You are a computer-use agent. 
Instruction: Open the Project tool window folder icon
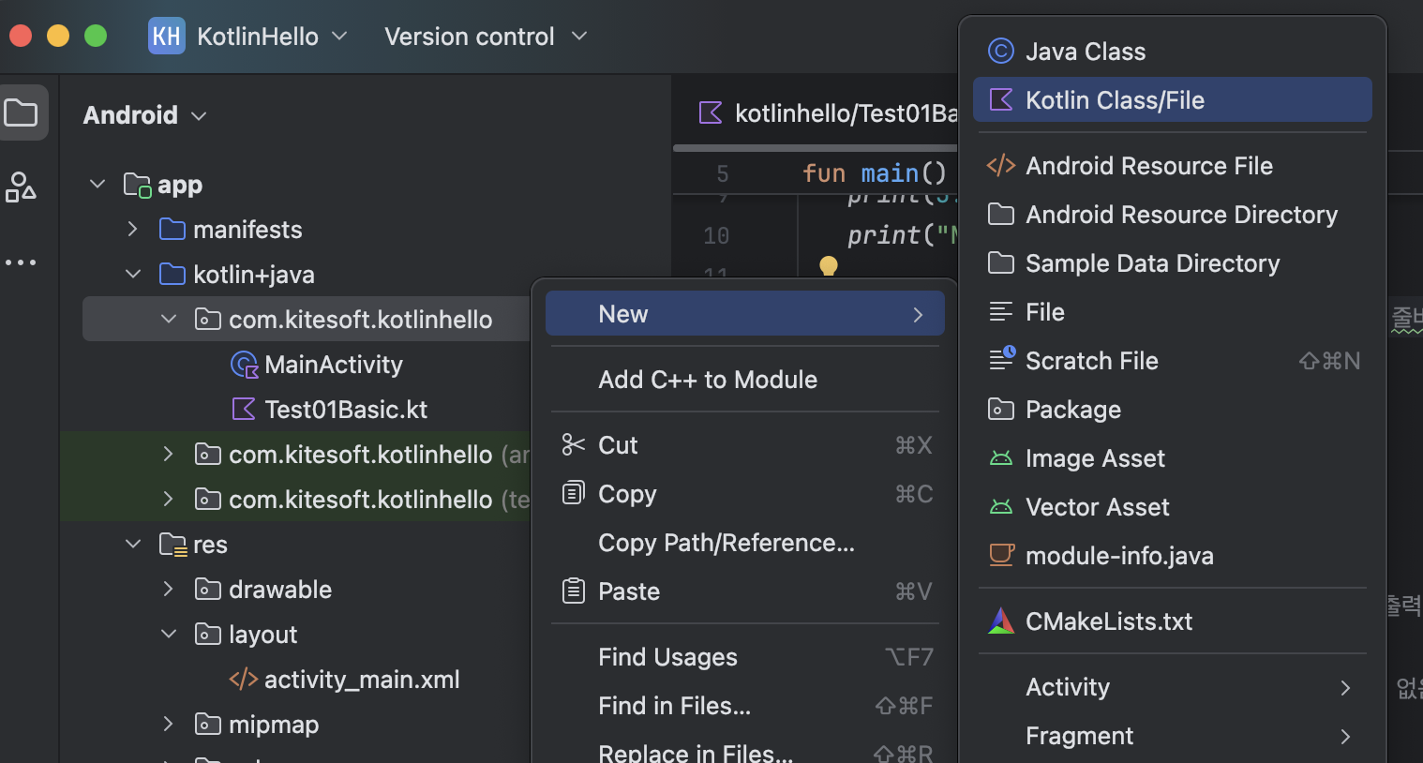click(x=22, y=113)
